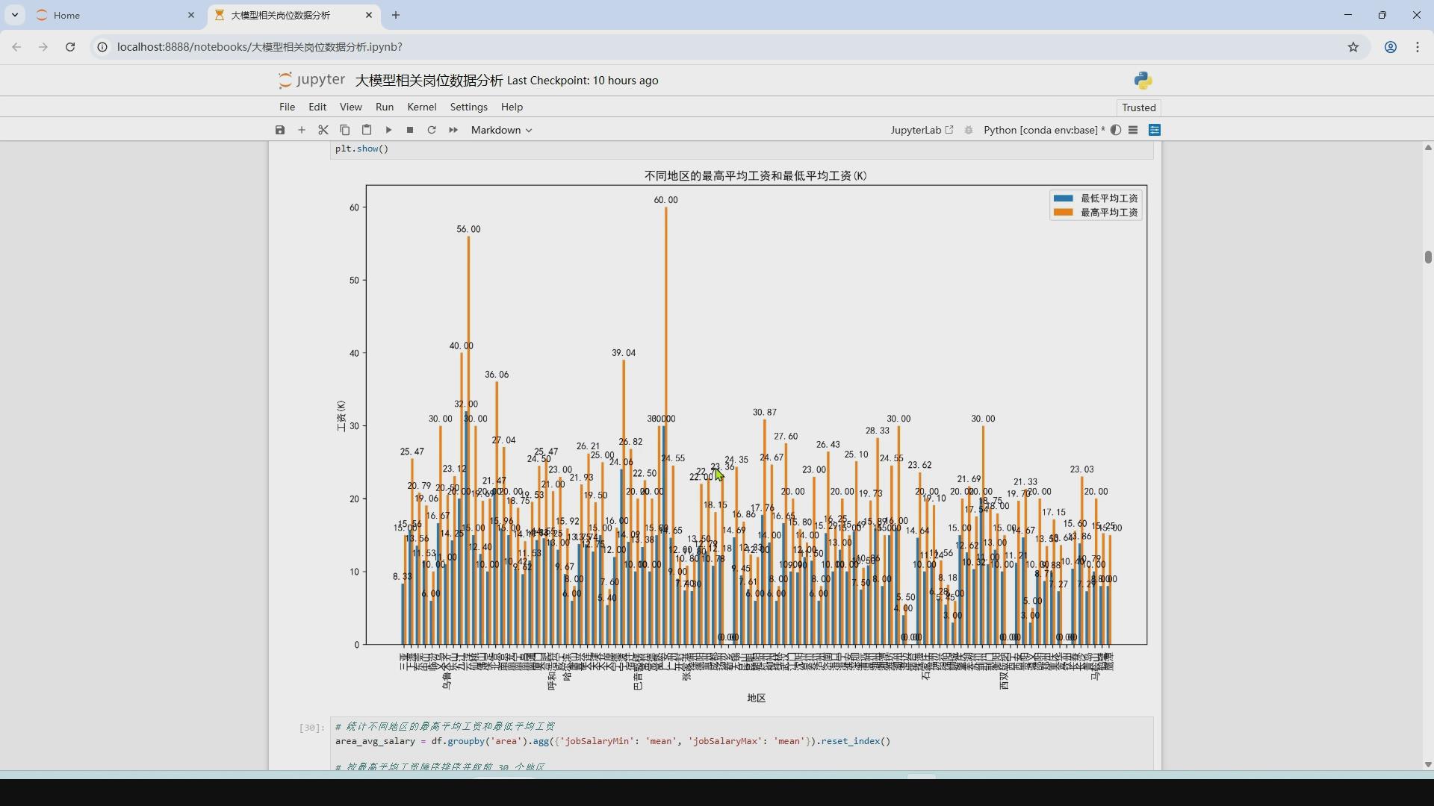Copy the selected cell
The image size is (1434, 806).
point(345,130)
